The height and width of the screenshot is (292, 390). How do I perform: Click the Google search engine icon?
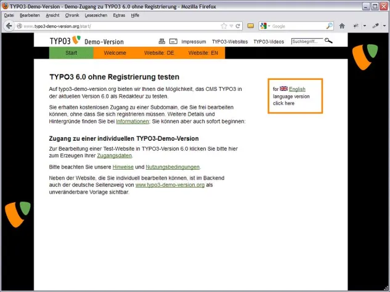(x=264, y=26)
